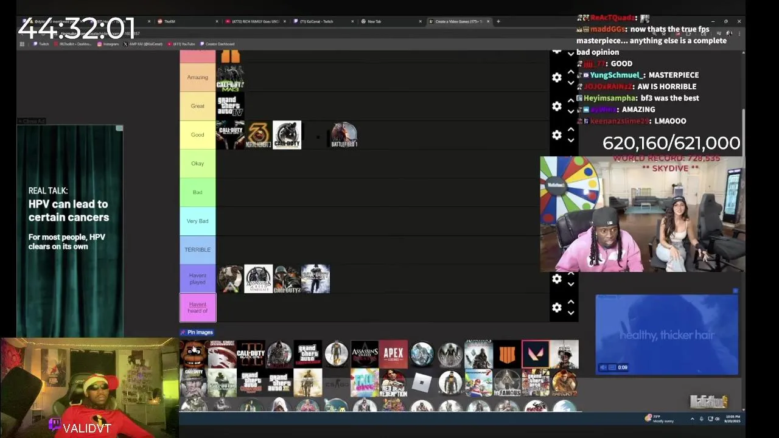Select Mortal Kombat 3 in Good tier
Screen dimensions: 779x438
[258, 134]
